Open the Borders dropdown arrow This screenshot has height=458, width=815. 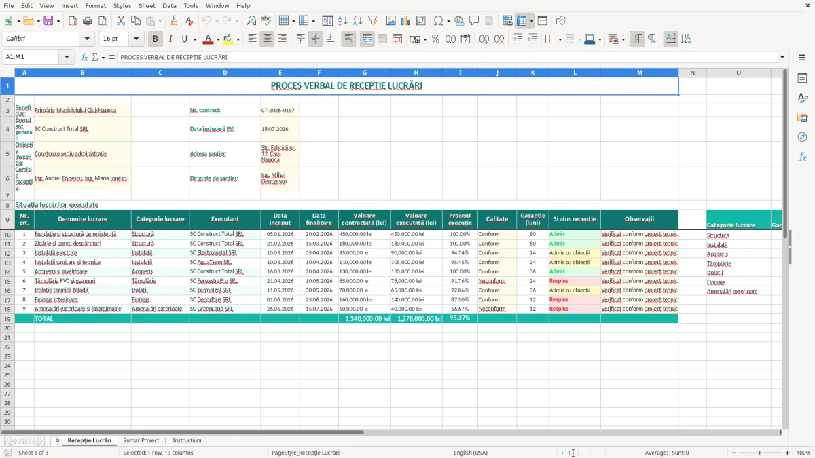click(560, 39)
